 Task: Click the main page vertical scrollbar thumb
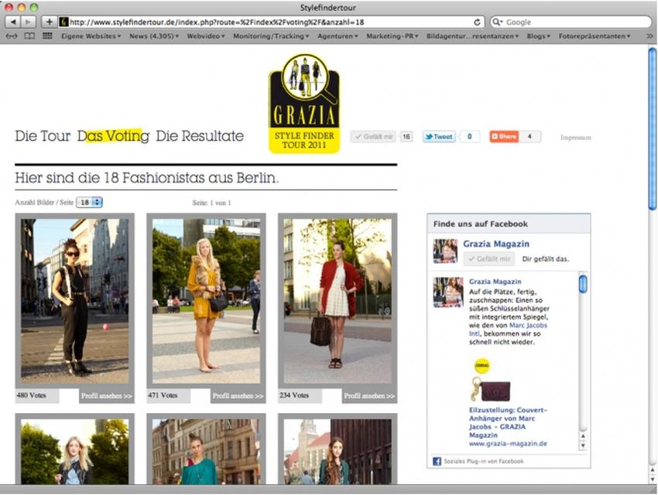652,128
